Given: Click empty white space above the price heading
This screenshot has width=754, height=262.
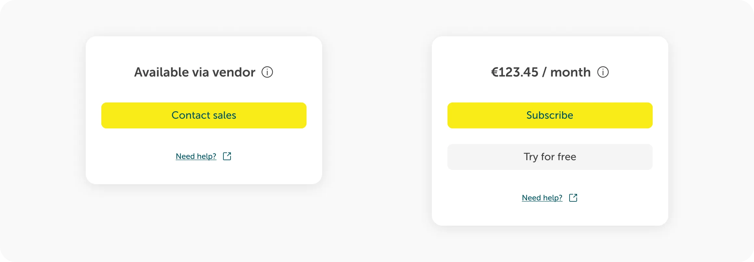Looking at the screenshot, I should (x=550, y=50).
